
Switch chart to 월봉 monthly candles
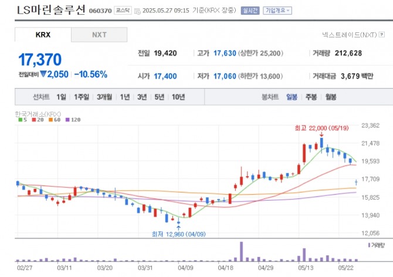[x=331, y=97]
